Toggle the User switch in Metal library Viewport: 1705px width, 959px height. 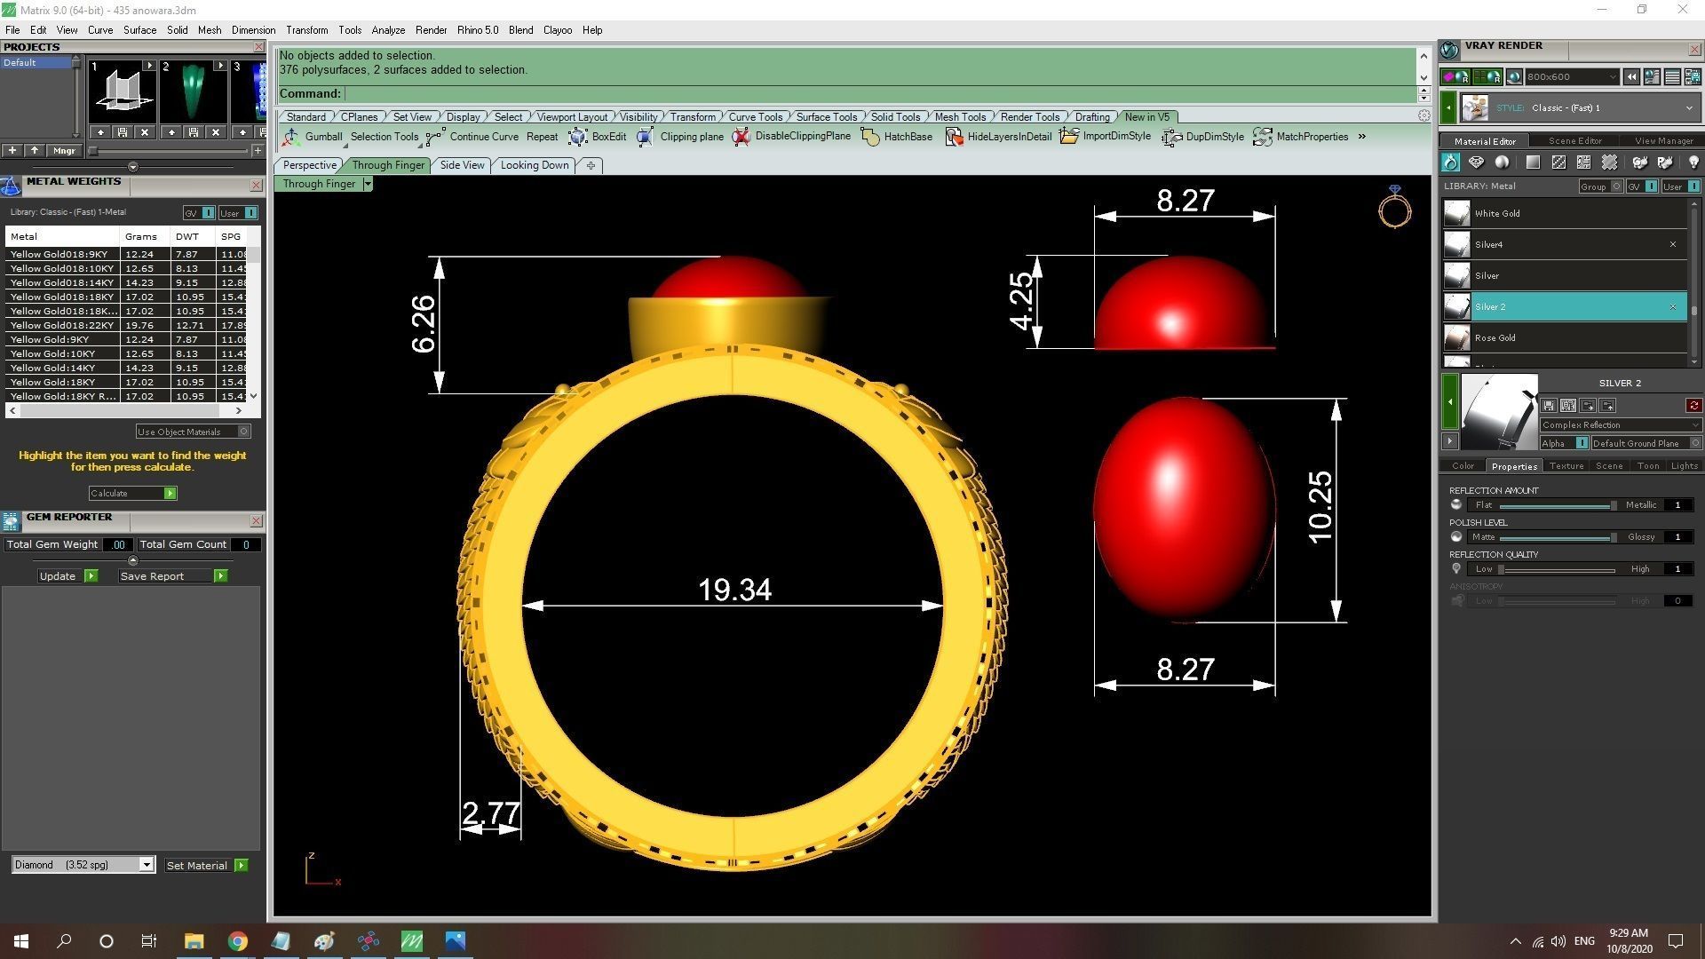click(x=1693, y=186)
